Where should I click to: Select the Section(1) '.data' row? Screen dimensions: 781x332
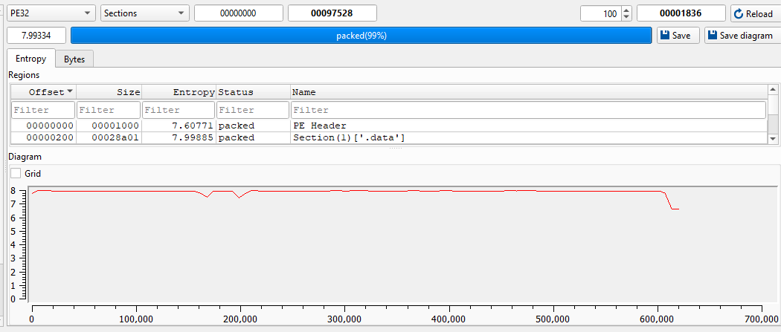click(348, 137)
